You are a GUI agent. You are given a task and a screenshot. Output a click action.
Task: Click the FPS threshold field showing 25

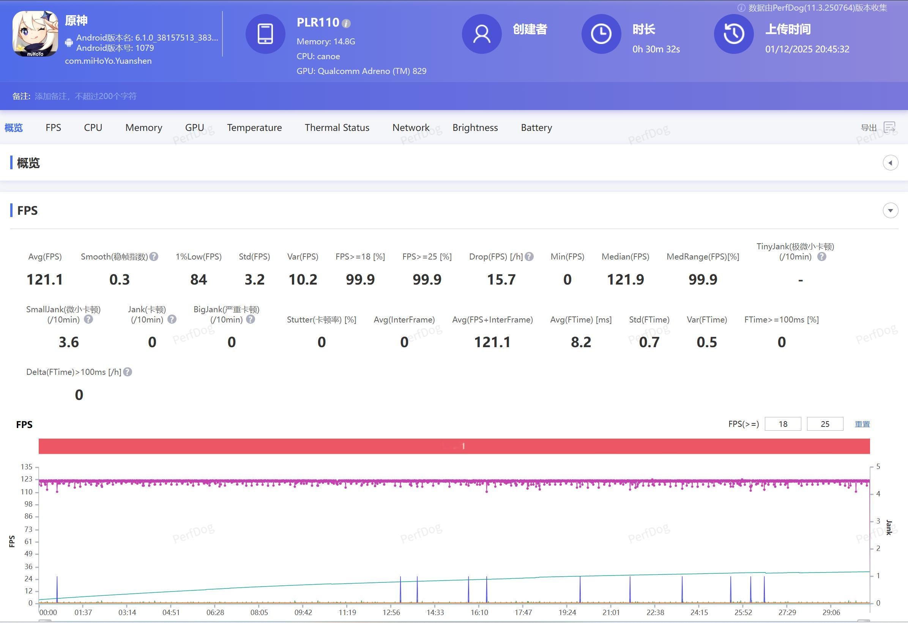(x=824, y=424)
